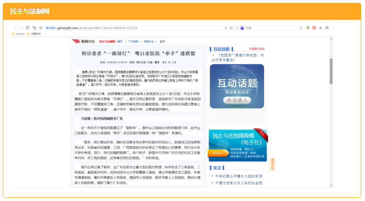Bookmark page with star inside address bar

[x=231, y=28]
